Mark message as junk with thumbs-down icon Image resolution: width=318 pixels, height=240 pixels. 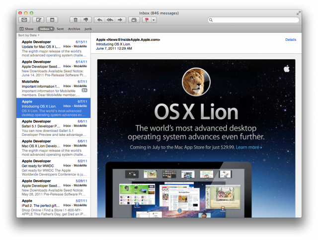click(86, 20)
